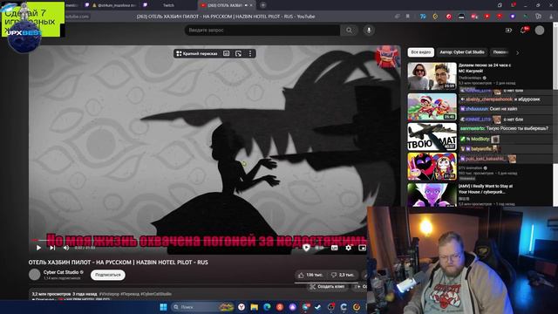Click the purple shield extension icon

tap(513, 17)
